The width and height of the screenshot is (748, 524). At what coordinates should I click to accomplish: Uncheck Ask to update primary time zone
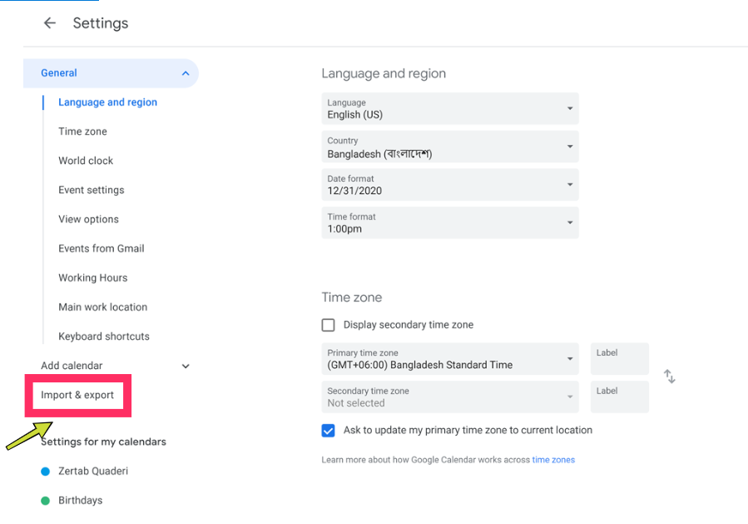tap(328, 431)
